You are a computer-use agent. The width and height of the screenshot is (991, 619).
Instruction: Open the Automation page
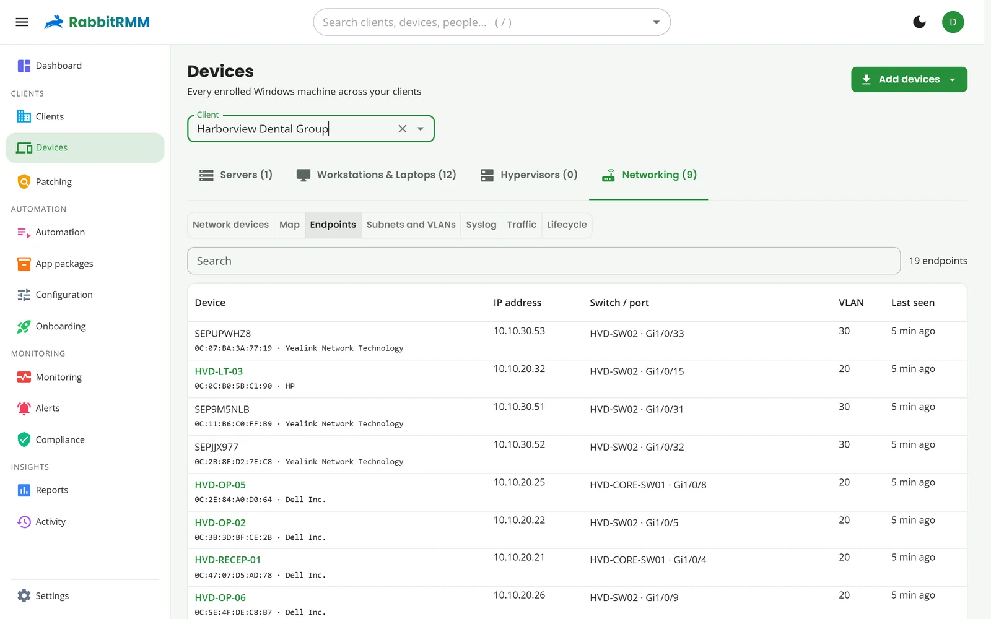coord(85,232)
